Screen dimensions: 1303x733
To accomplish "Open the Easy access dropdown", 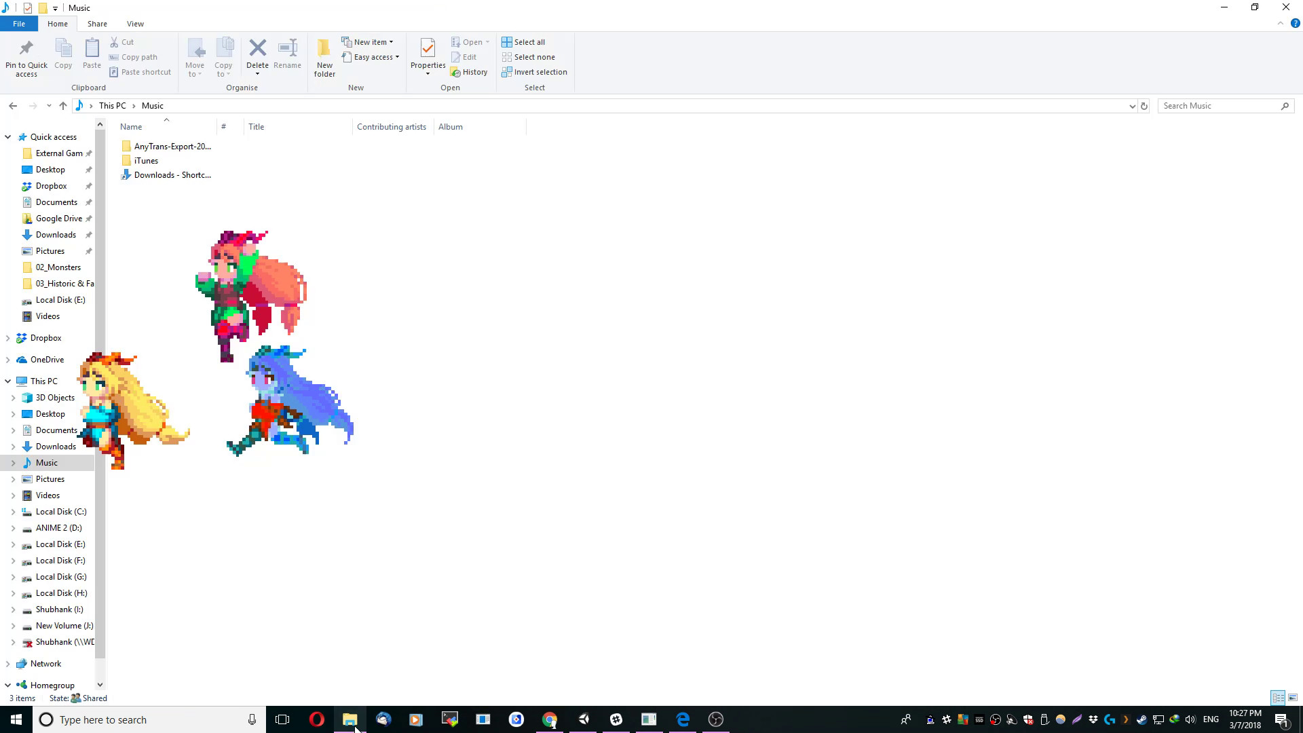I will click(x=371, y=57).
